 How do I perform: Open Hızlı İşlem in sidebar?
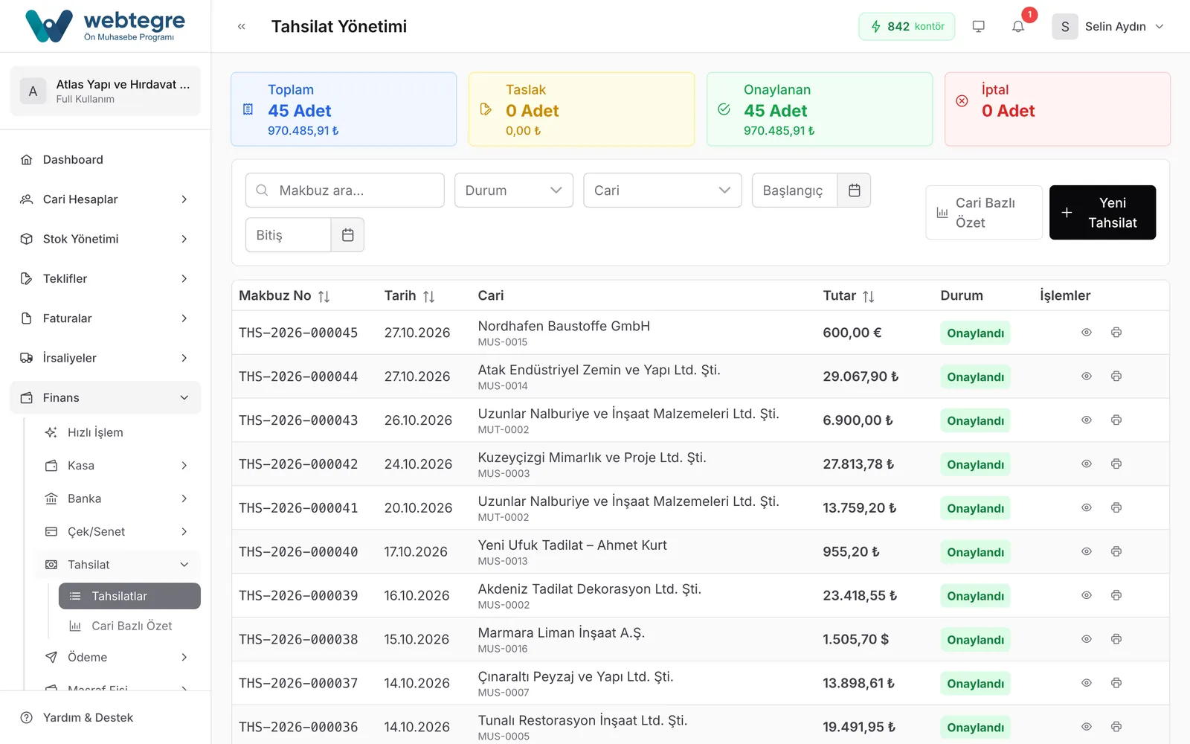coord(118,432)
